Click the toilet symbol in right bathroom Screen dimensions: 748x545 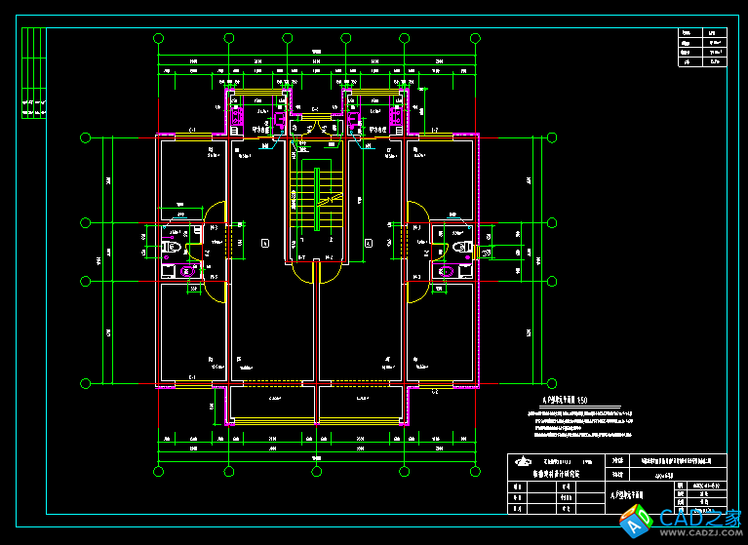click(461, 250)
